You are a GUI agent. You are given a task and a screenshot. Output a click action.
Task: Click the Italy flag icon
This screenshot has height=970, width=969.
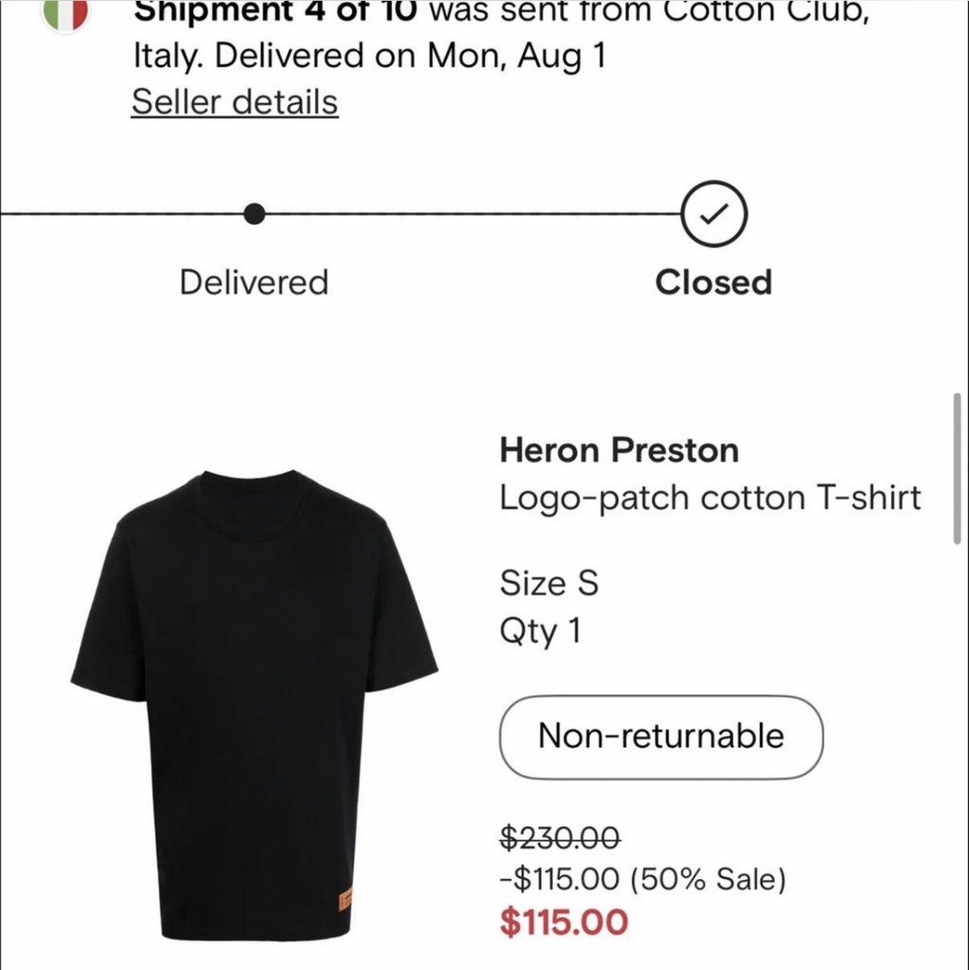tap(66, 11)
